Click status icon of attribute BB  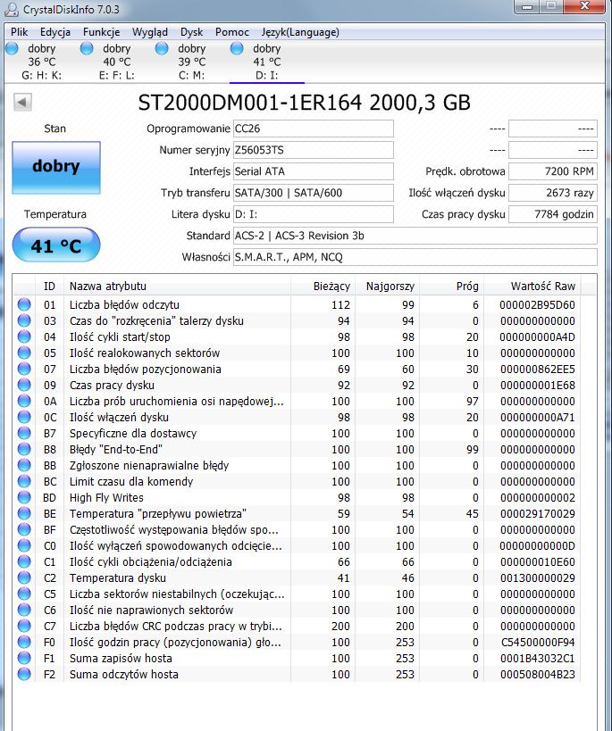click(x=24, y=466)
